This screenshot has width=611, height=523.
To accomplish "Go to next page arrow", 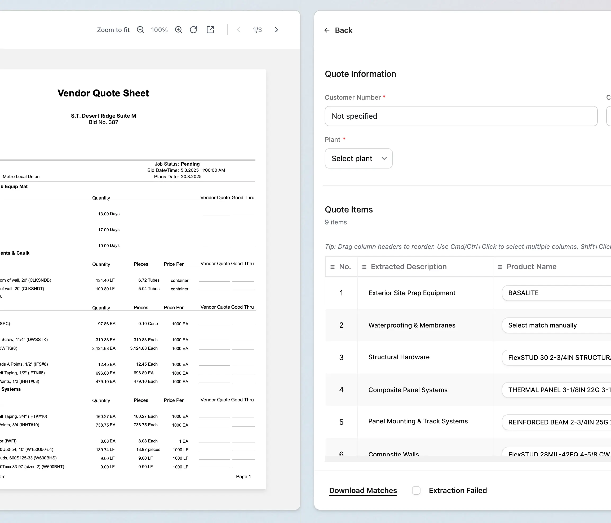I will point(276,30).
